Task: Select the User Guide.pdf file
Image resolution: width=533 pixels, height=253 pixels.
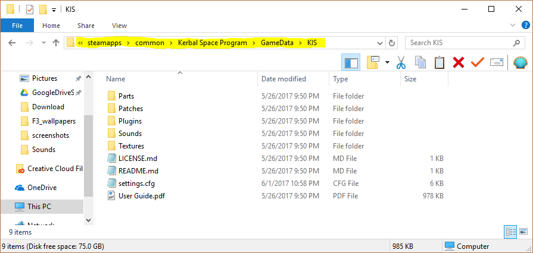Action: pos(141,196)
